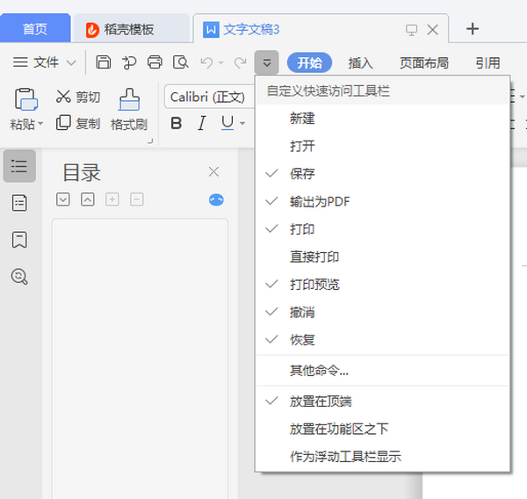Open the 引用 ribbon tab

[x=487, y=63]
